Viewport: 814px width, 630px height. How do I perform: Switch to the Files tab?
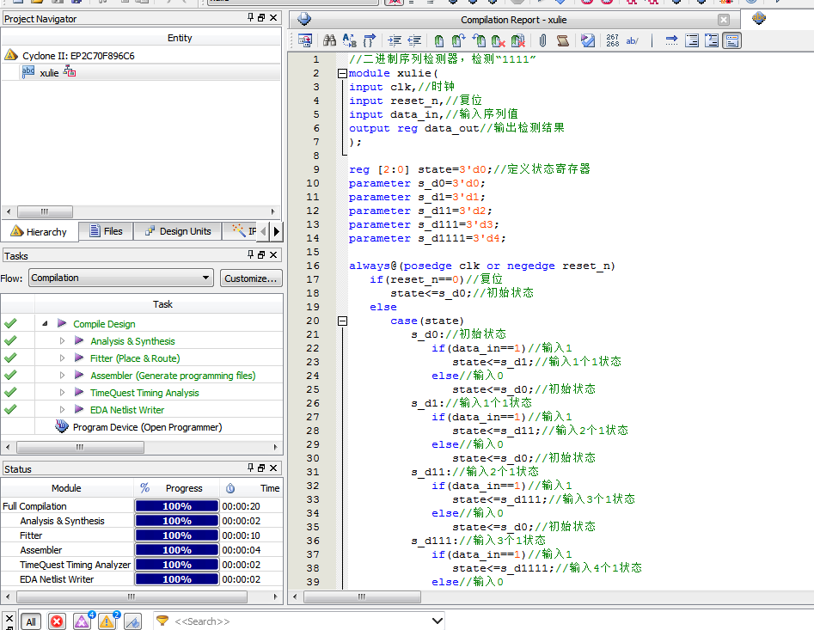click(107, 231)
